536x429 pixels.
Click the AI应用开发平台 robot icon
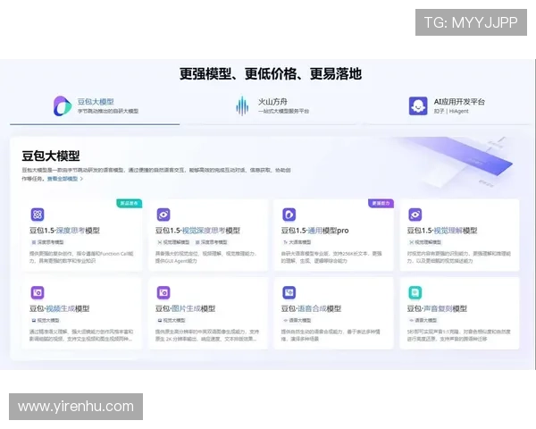click(418, 105)
